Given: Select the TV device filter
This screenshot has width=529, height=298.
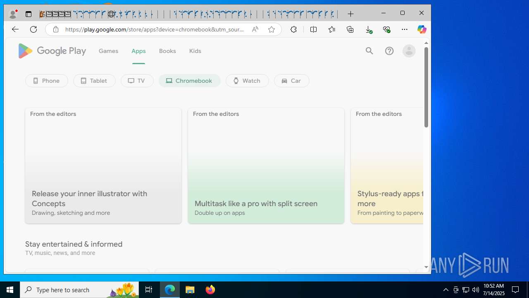Looking at the screenshot, I should pyautogui.click(x=137, y=81).
